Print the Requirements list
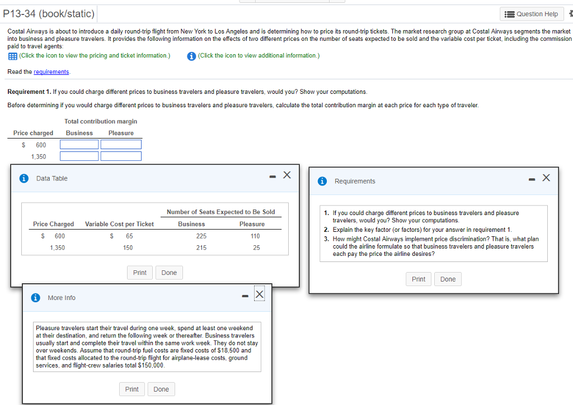Screen dimensions: 573x405 coord(419,279)
